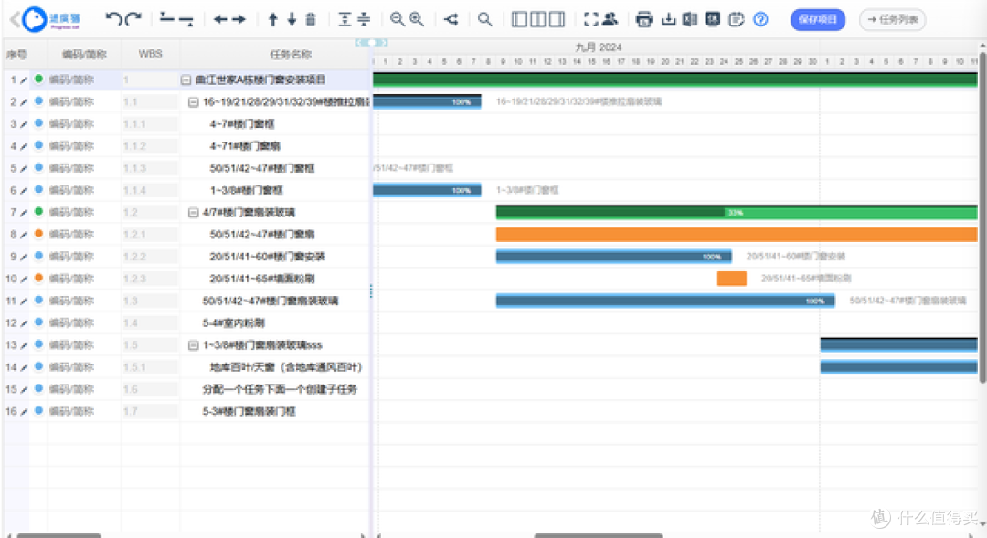987x538 pixels.
Task: Open the 任务列表 button
Action: 892,19
